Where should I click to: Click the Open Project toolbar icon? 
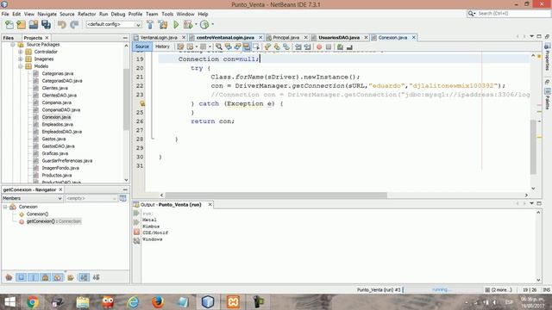click(34, 25)
